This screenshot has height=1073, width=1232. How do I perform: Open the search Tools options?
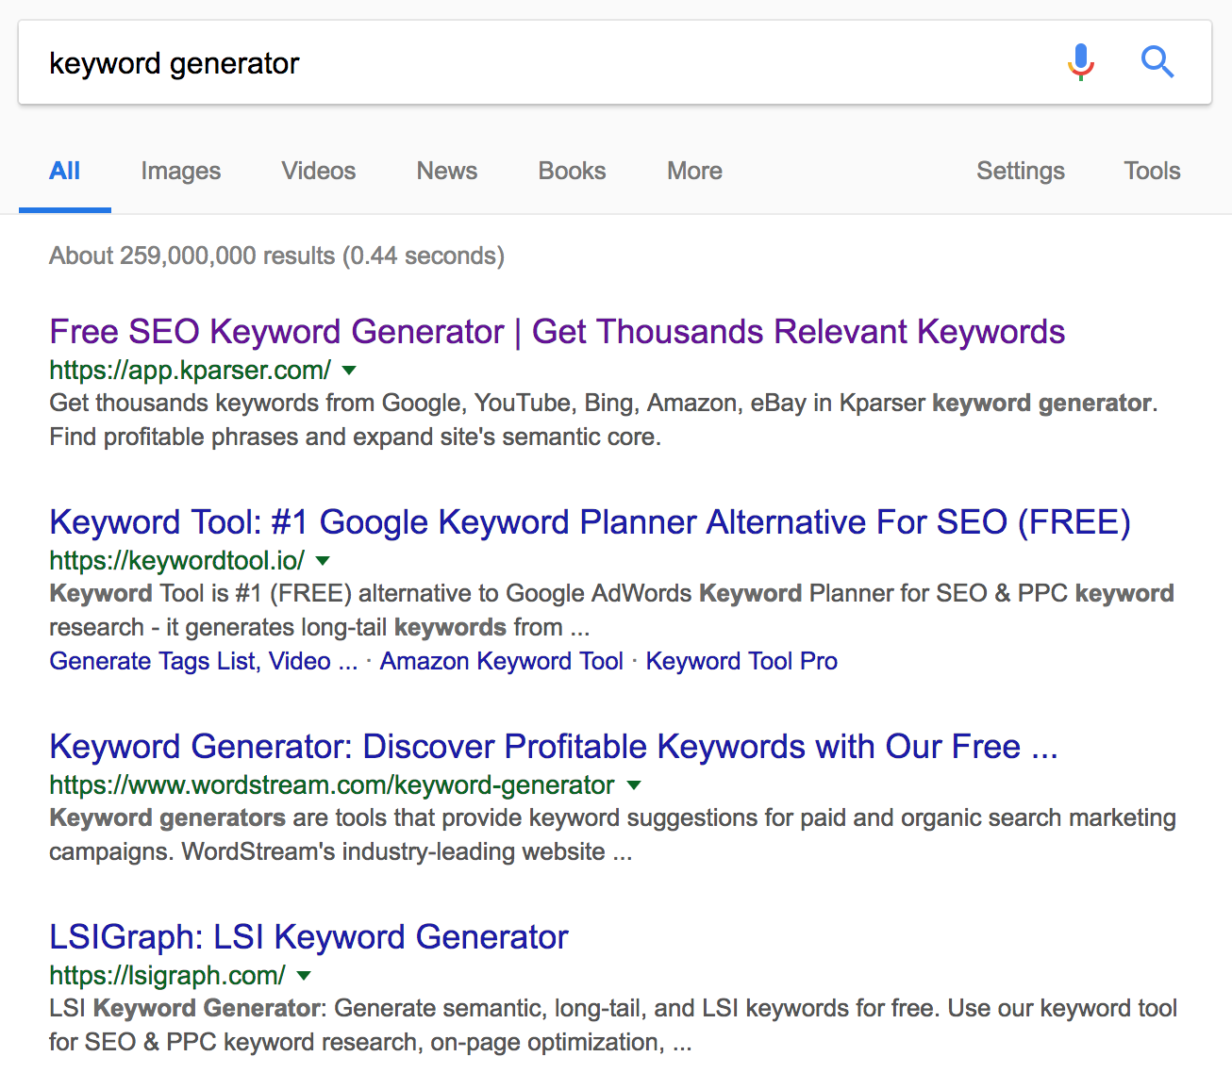point(1152,171)
